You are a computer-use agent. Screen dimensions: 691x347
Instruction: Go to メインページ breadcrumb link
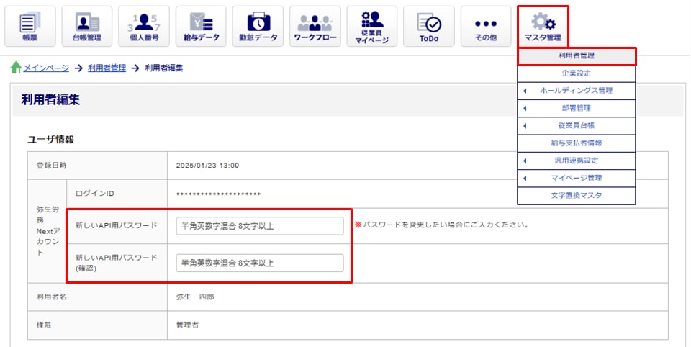click(46, 68)
